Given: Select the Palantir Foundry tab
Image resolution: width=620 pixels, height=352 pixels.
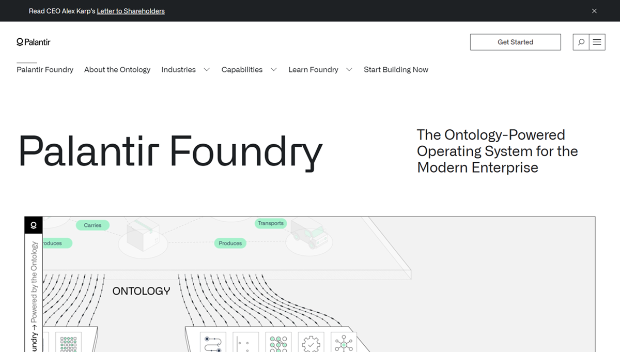Looking at the screenshot, I should (45, 69).
